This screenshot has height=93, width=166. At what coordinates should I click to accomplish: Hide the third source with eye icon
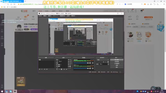coord(68,63)
